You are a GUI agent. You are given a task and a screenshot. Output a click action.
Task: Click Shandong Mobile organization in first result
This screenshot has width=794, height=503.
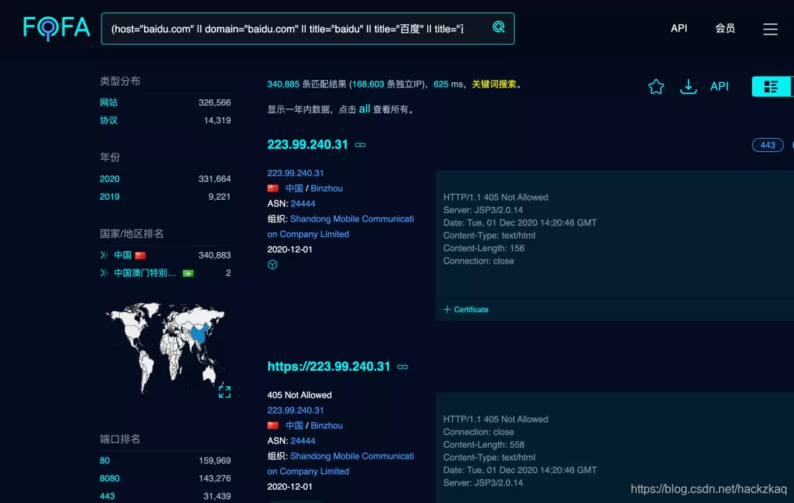pyautogui.click(x=340, y=226)
